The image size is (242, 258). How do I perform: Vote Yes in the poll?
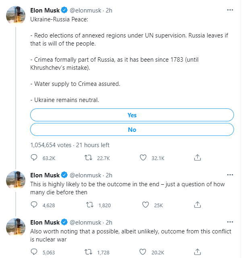(x=132, y=115)
